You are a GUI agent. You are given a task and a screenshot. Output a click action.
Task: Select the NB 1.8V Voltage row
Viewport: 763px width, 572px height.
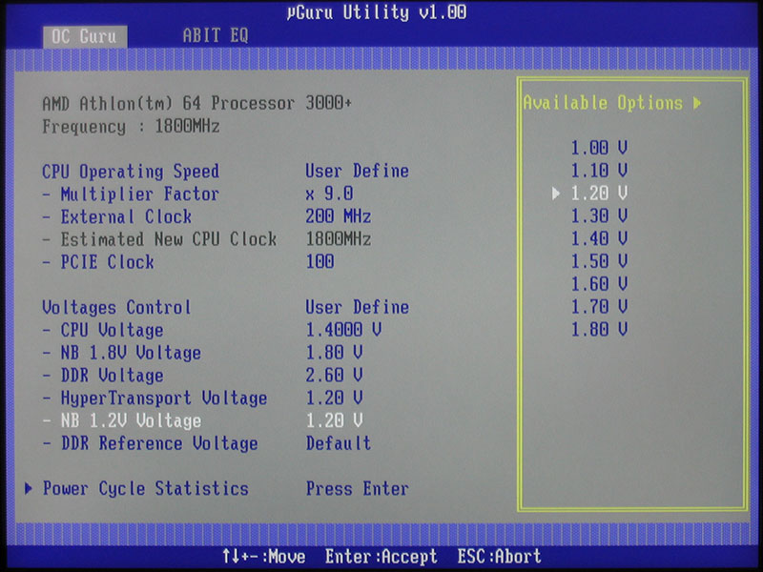coord(121,353)
